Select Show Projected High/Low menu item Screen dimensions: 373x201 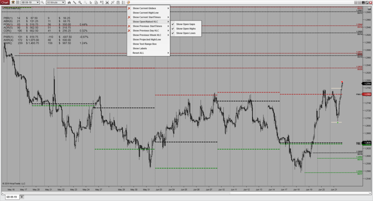coord(146,39)
